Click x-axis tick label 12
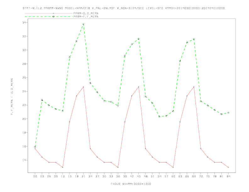Screen dimensions: 249x192 point(63,176)
